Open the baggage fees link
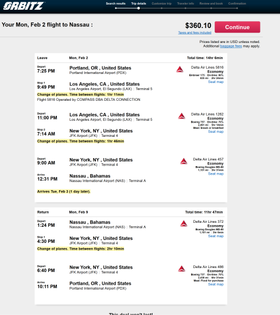 coord(231,46)
